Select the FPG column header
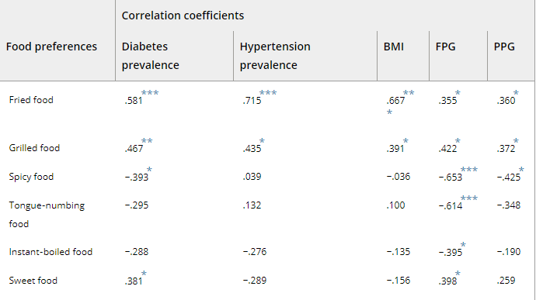Screen dimensions: 536x300 (x=445, y=47)
